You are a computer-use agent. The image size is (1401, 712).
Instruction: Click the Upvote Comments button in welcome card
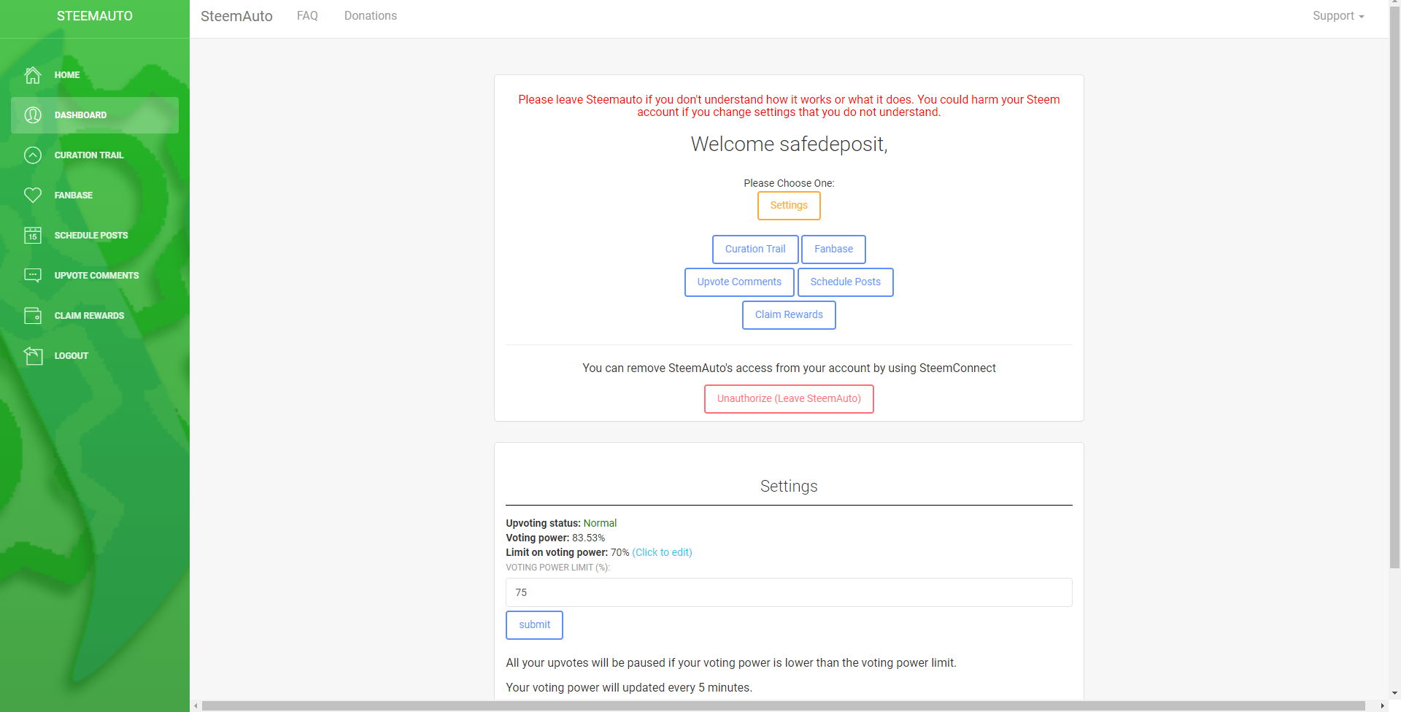click(x=739, y=282)
